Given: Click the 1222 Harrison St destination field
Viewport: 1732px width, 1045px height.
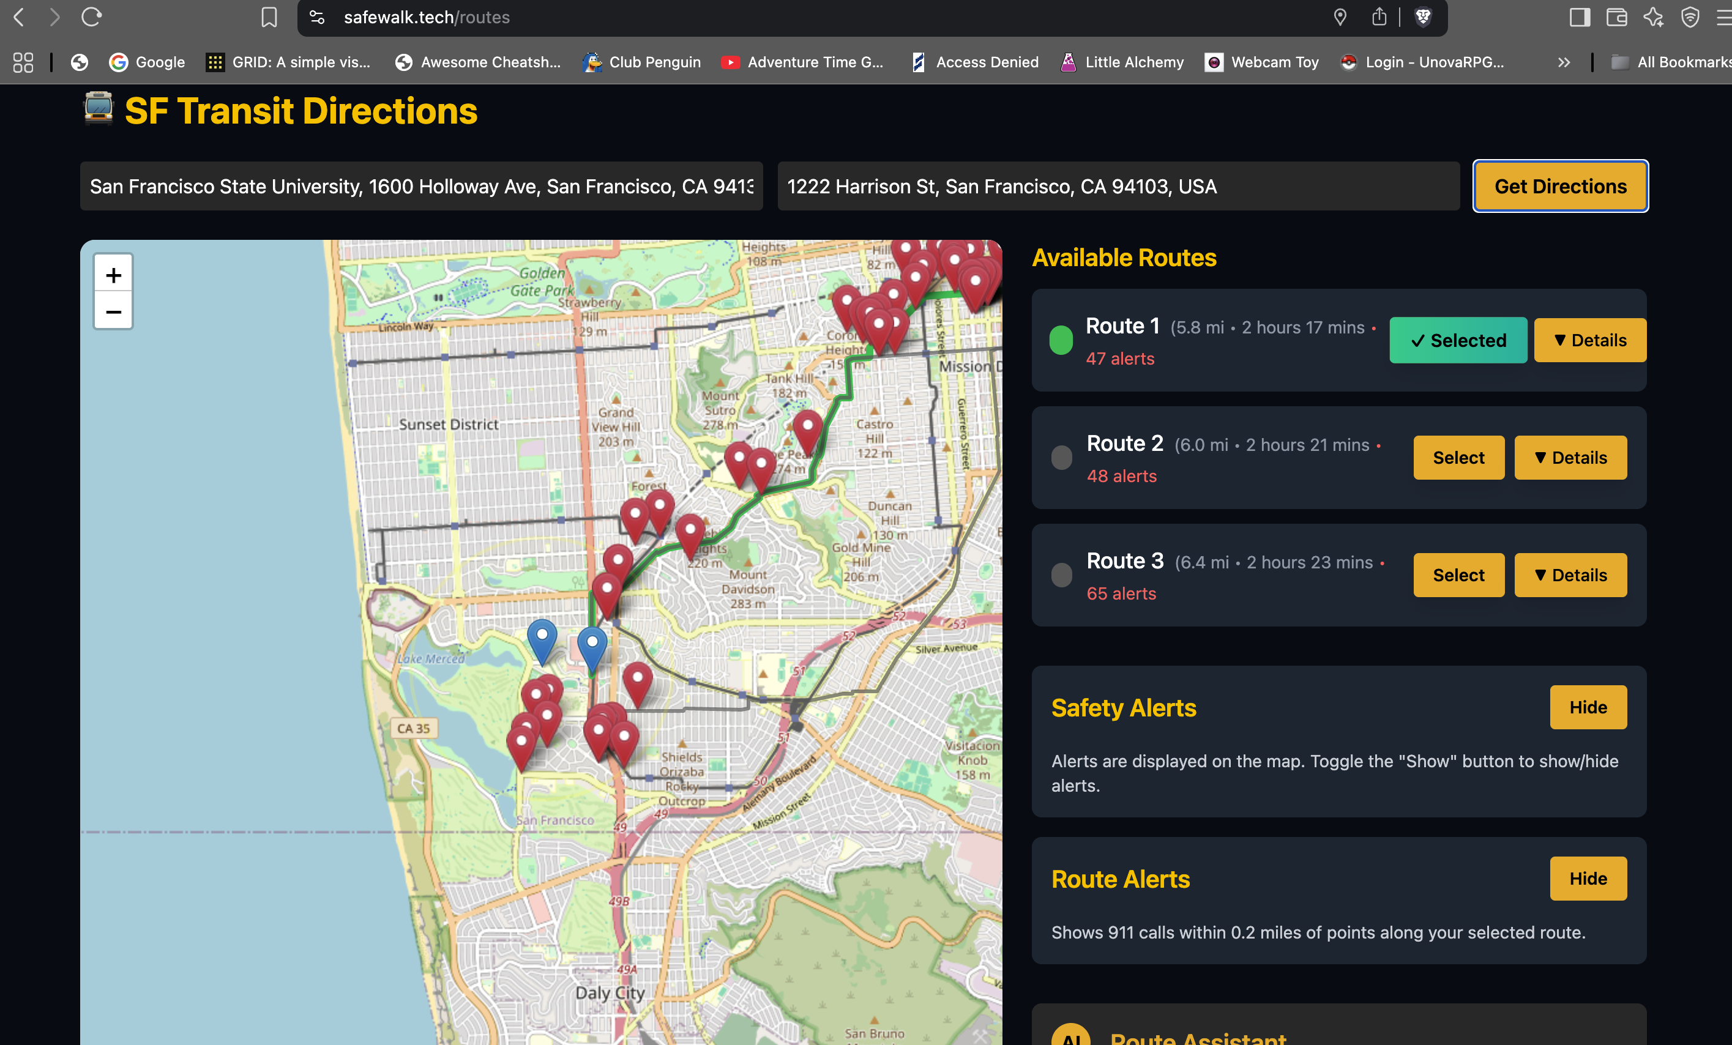Looking at the screenshot, I should [1118, 186].
